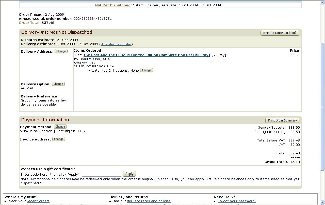Click Forgot your password link
The width and height of the screenshot is (325, 205).
(237, 201)
